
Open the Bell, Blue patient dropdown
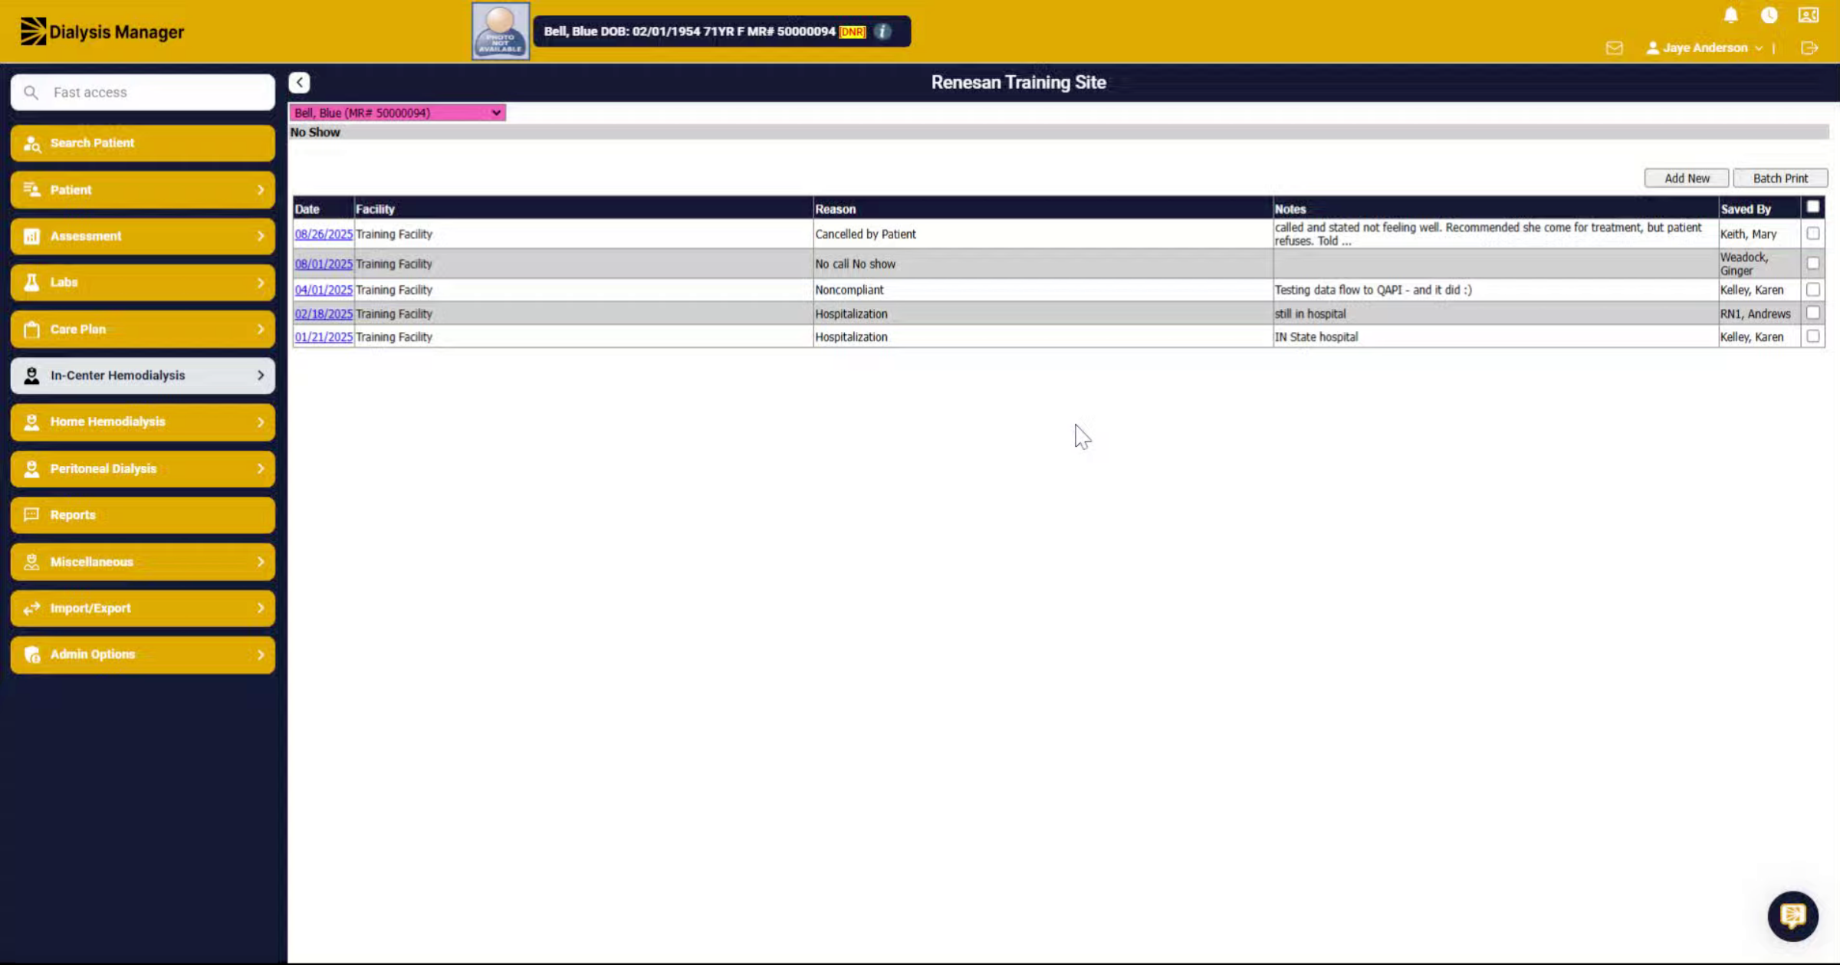coord(397,113)
